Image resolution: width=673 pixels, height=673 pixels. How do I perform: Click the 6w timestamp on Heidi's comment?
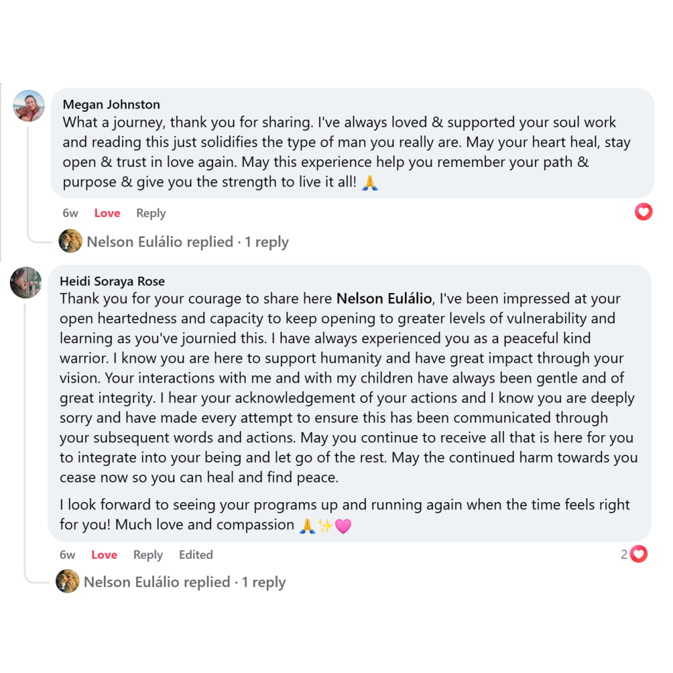[68, 555]
